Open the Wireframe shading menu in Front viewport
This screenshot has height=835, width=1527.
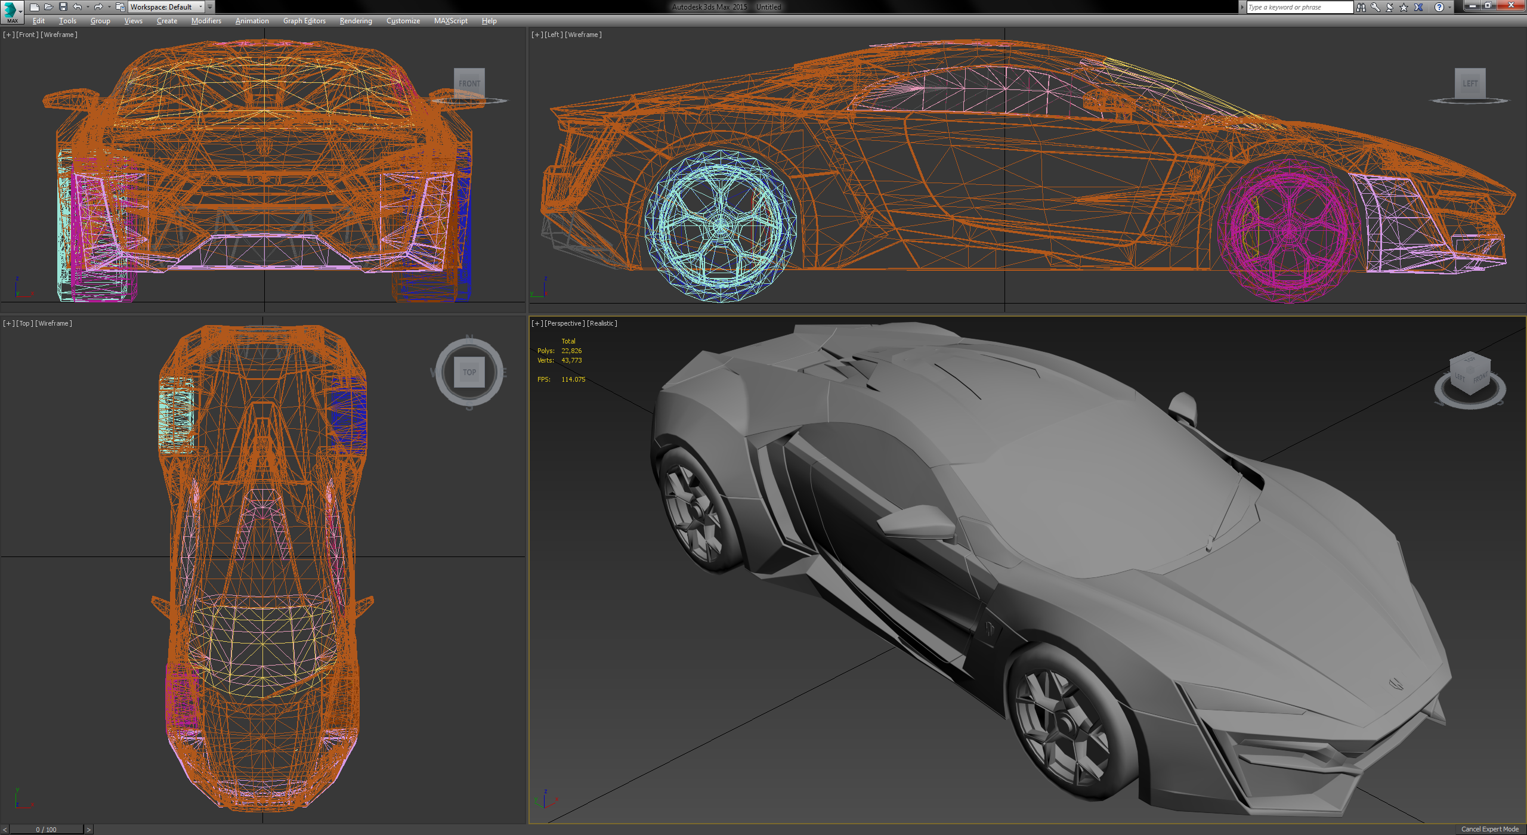point(59,34)
